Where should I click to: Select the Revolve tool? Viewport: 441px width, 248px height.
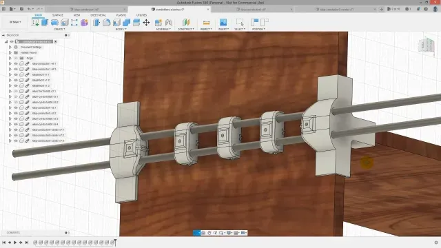coord(54,23)
